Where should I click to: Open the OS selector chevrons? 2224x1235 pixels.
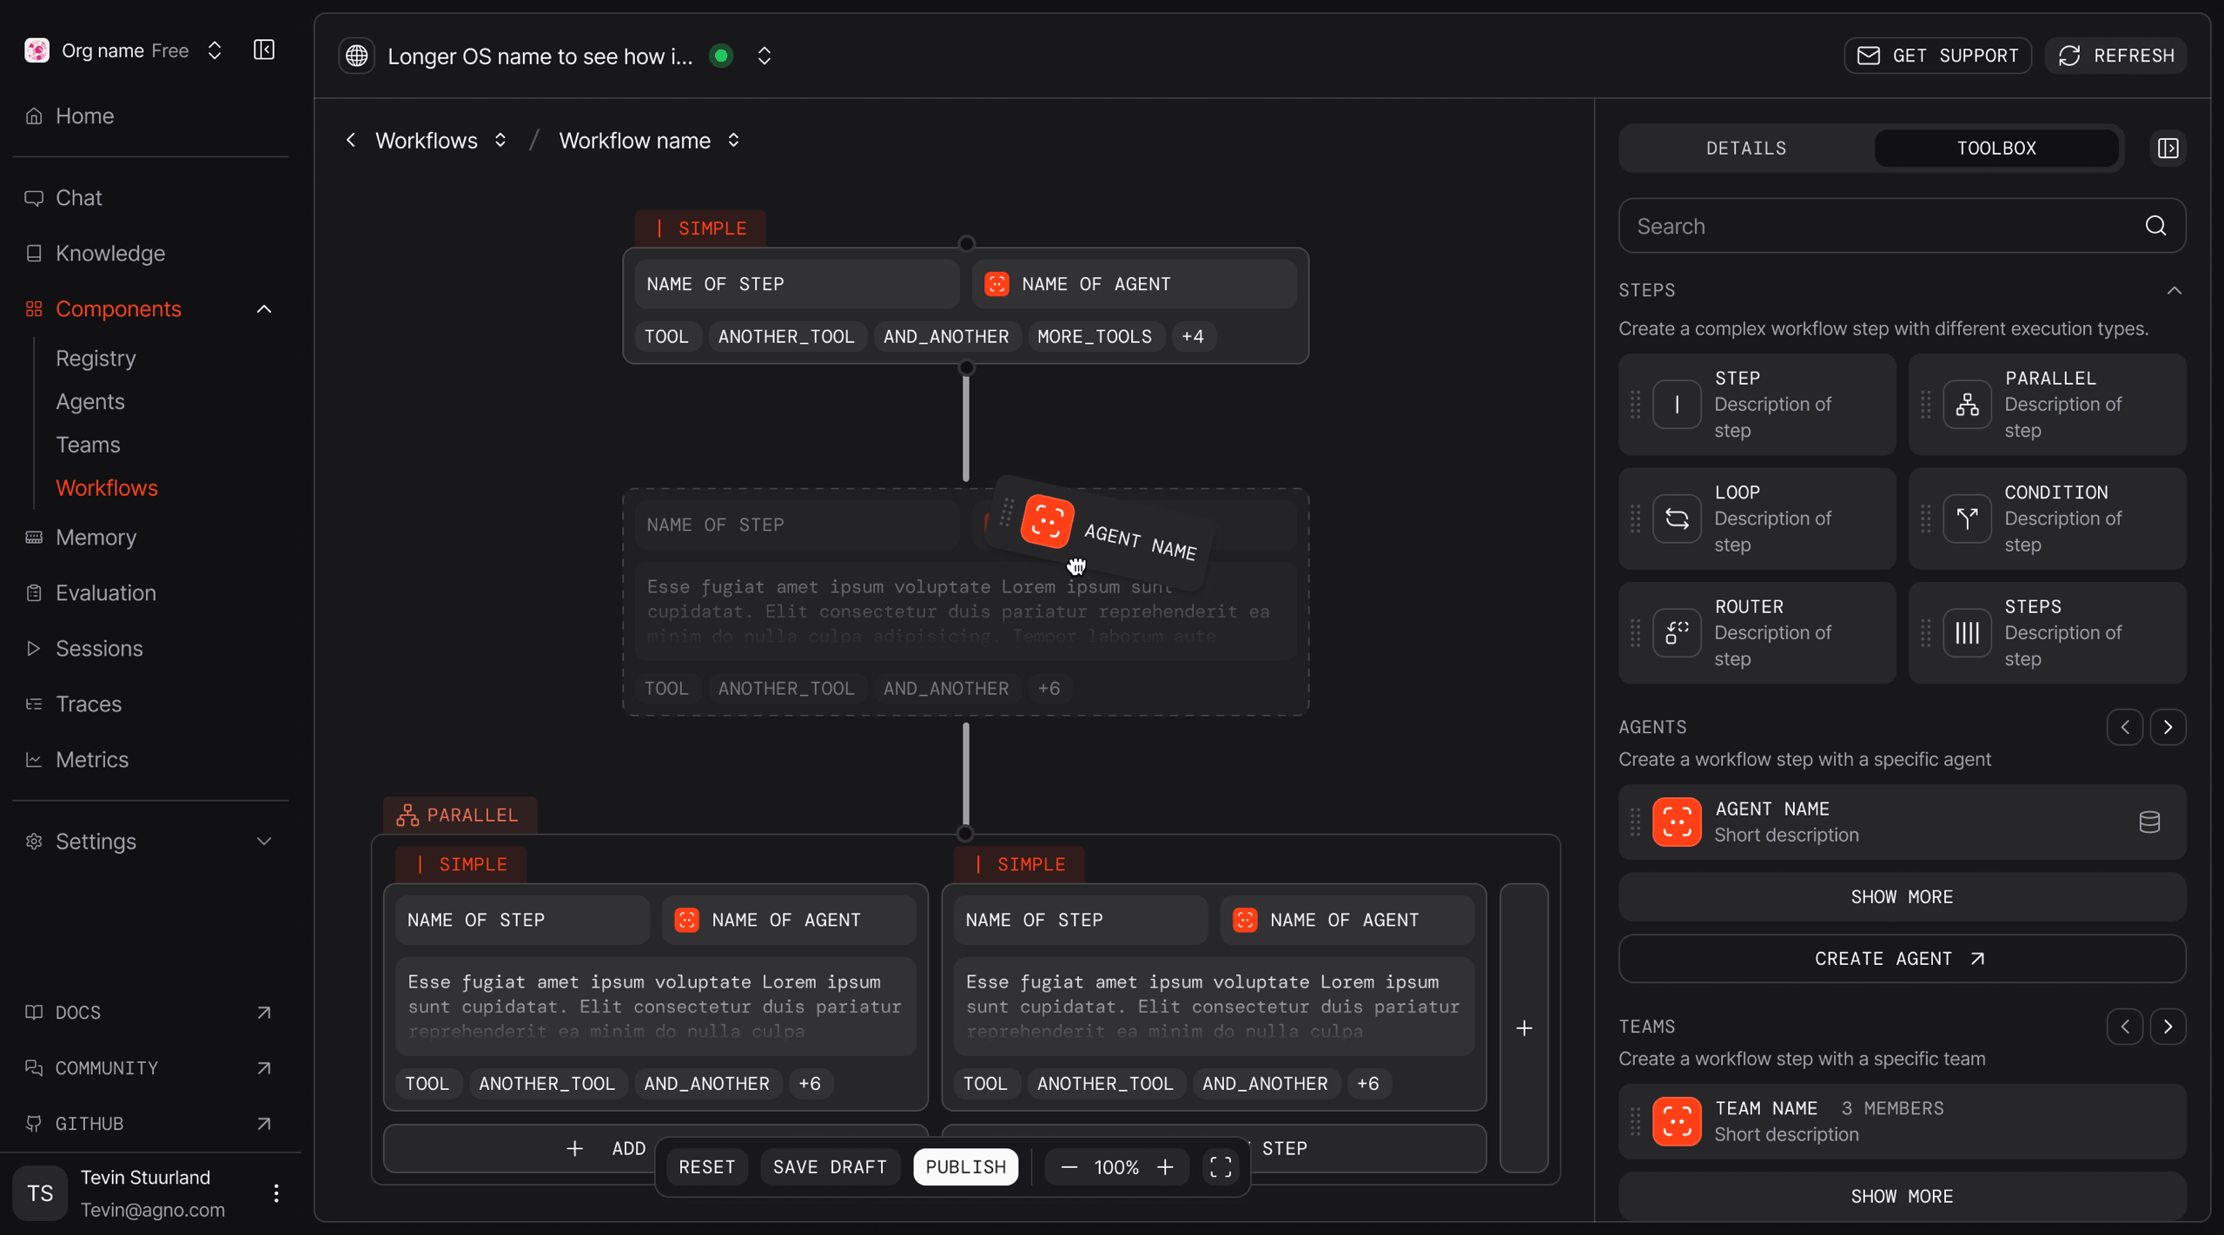click(764, 56)
